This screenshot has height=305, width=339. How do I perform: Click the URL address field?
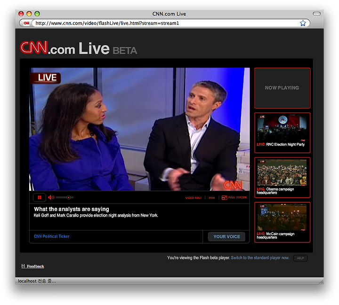[x=167, y=23]
